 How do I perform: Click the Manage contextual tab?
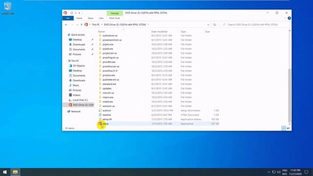coord(114,13)
